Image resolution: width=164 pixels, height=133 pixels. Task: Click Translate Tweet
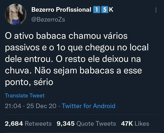pyautogui.click(x=25, y=96)
